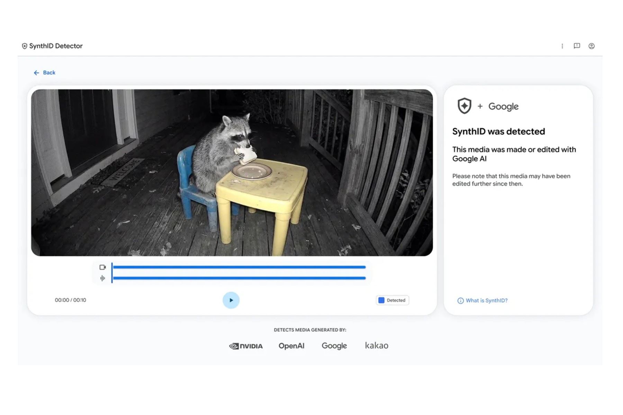
Task: Click the info icon beside What is SynthID
Action: 460,301
